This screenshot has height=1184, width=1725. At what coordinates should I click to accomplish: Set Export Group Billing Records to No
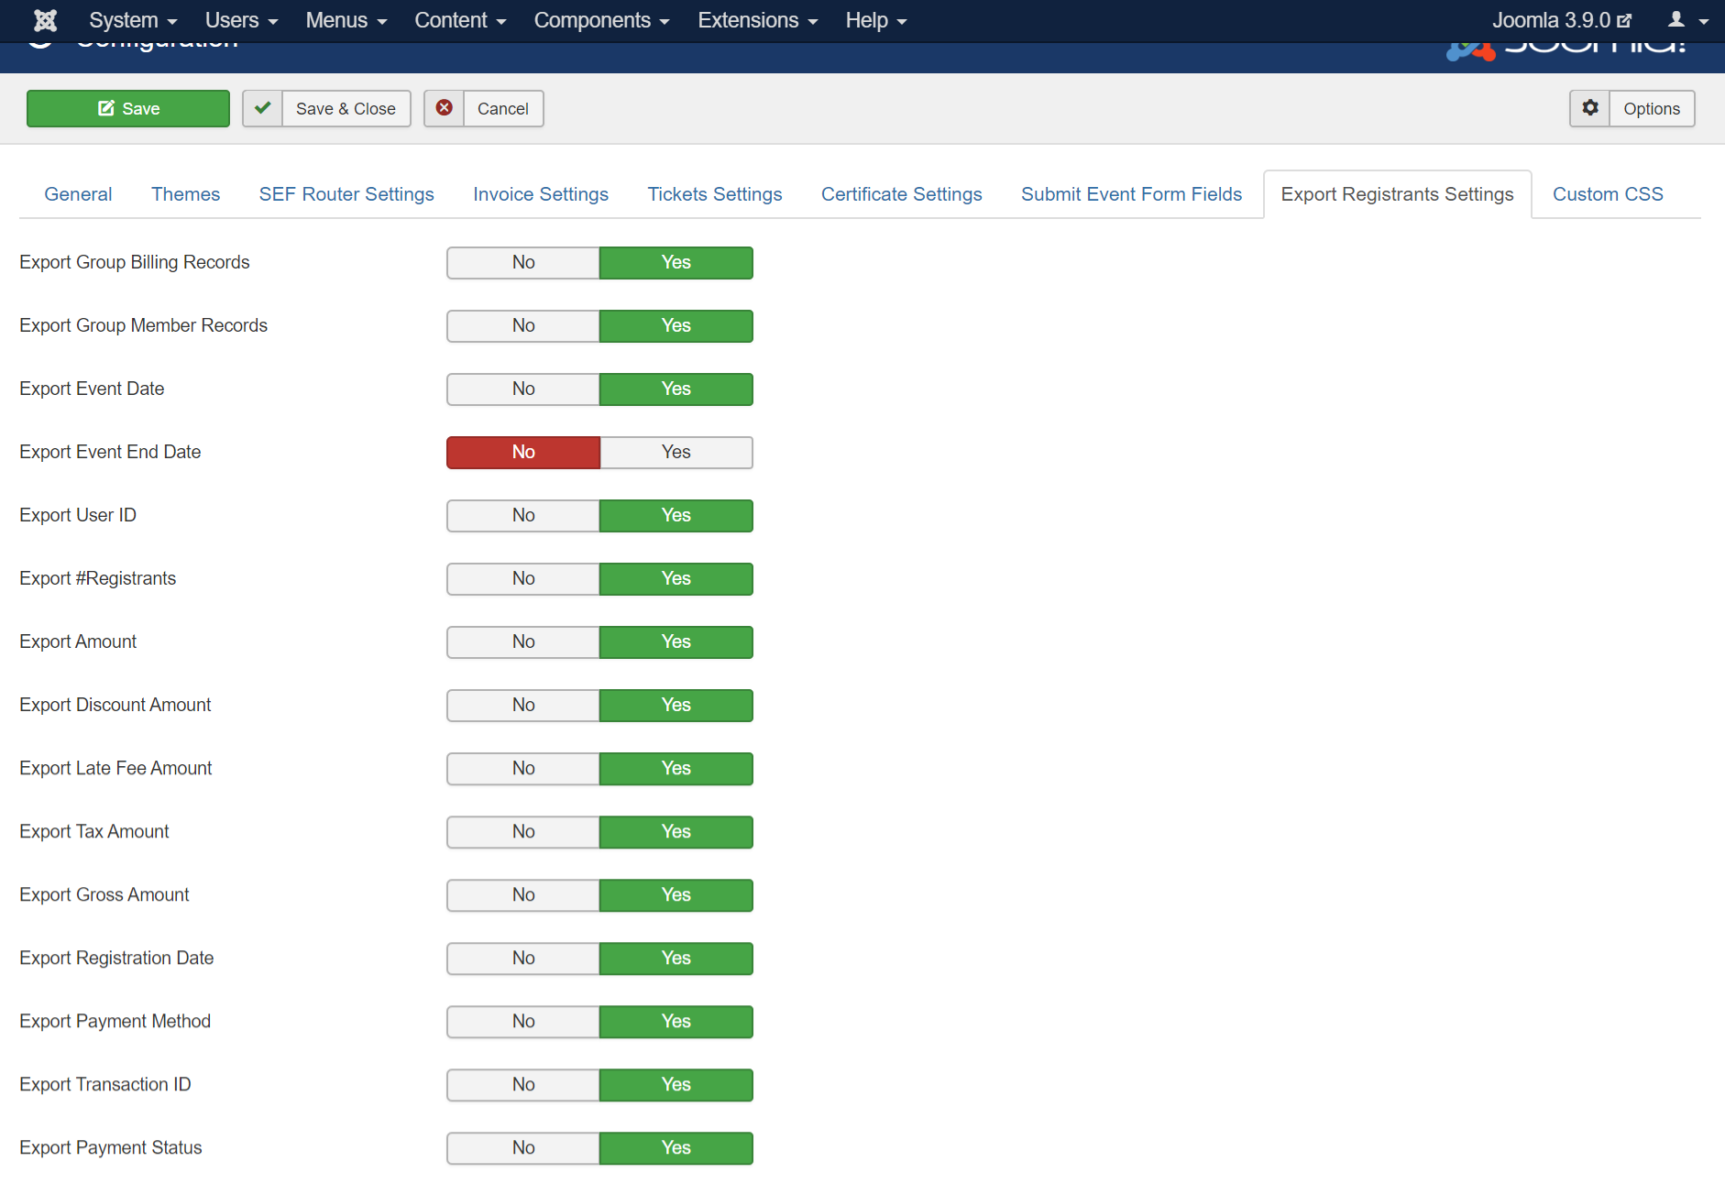(x=523, y=263)
